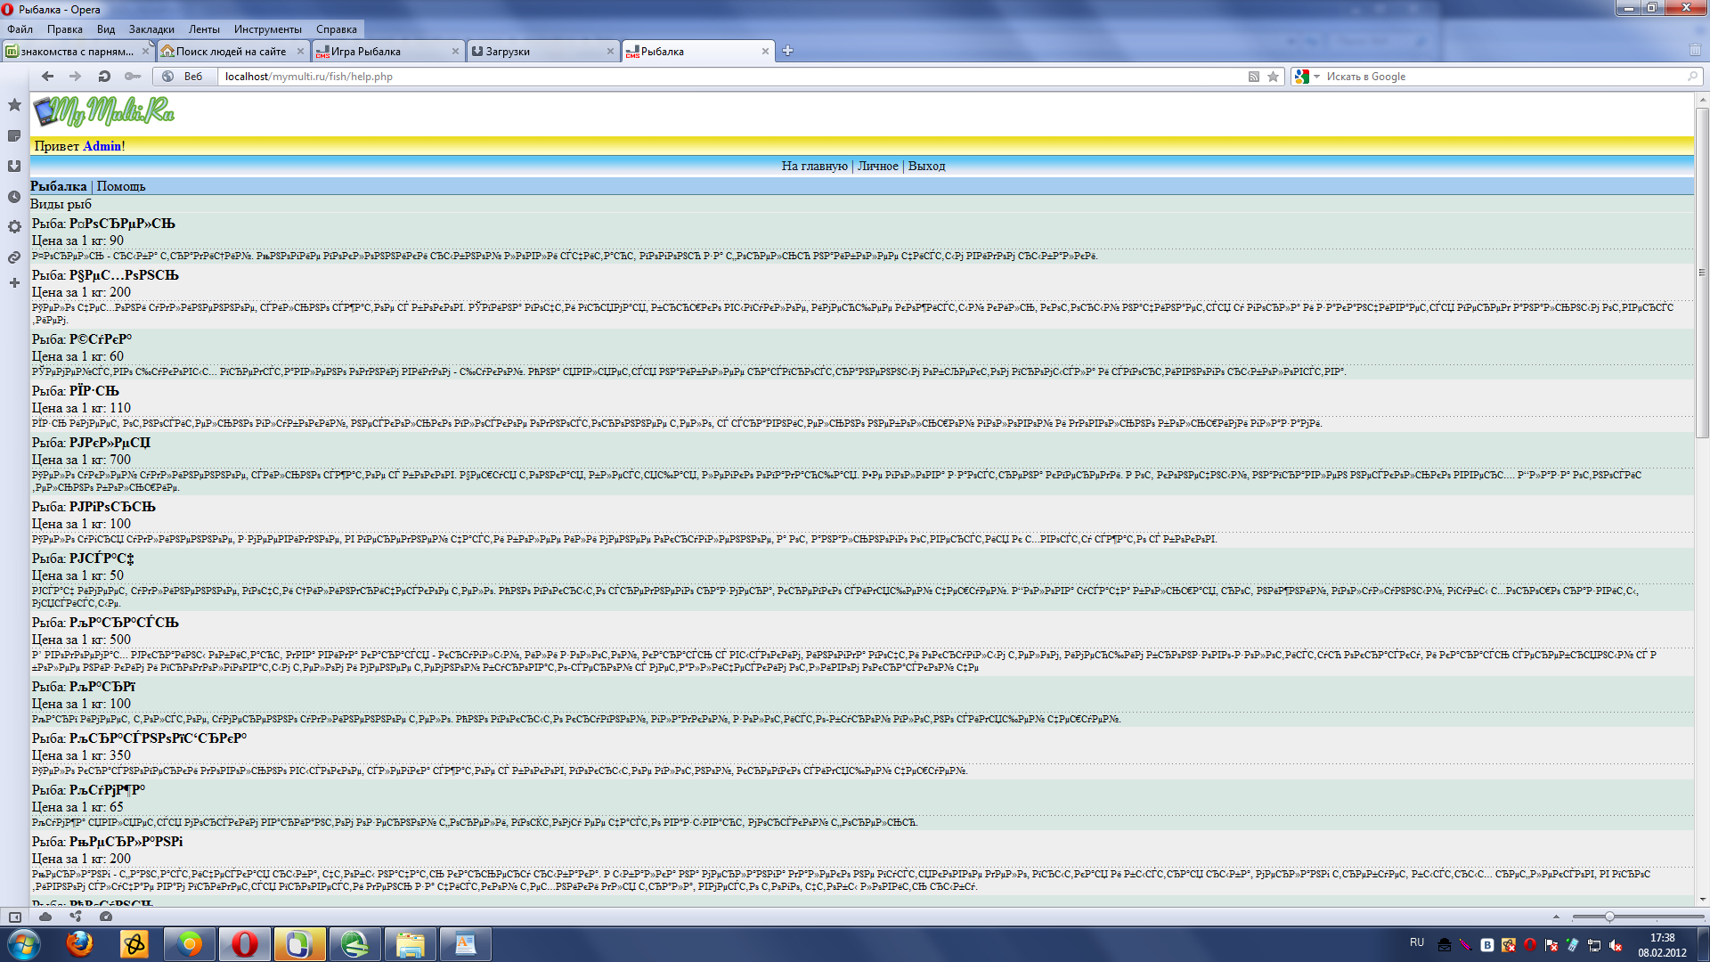Open Bookmarks star panel in sidebar
Viewport: 1710px width, 962px height.
[x=14, y=105]
